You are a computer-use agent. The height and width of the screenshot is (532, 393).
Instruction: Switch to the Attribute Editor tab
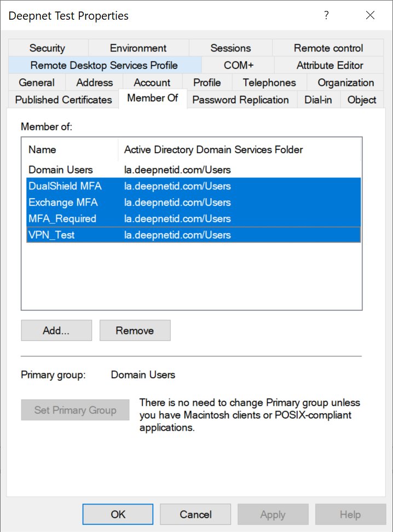click(x=330, y=65)
